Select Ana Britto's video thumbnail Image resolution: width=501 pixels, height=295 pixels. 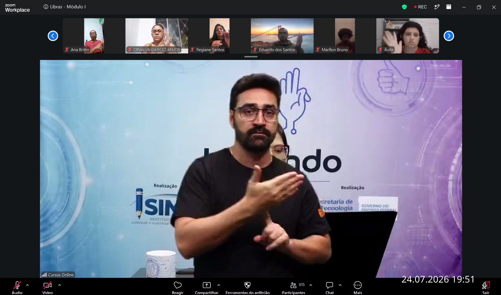coord(94,36)
